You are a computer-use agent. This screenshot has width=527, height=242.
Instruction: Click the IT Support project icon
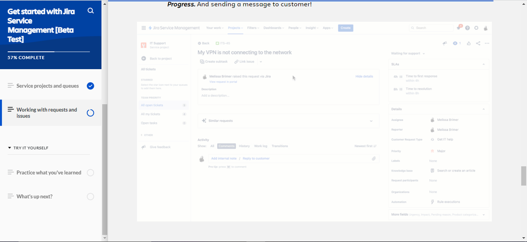pyautogui.click(x=143, y=45)
